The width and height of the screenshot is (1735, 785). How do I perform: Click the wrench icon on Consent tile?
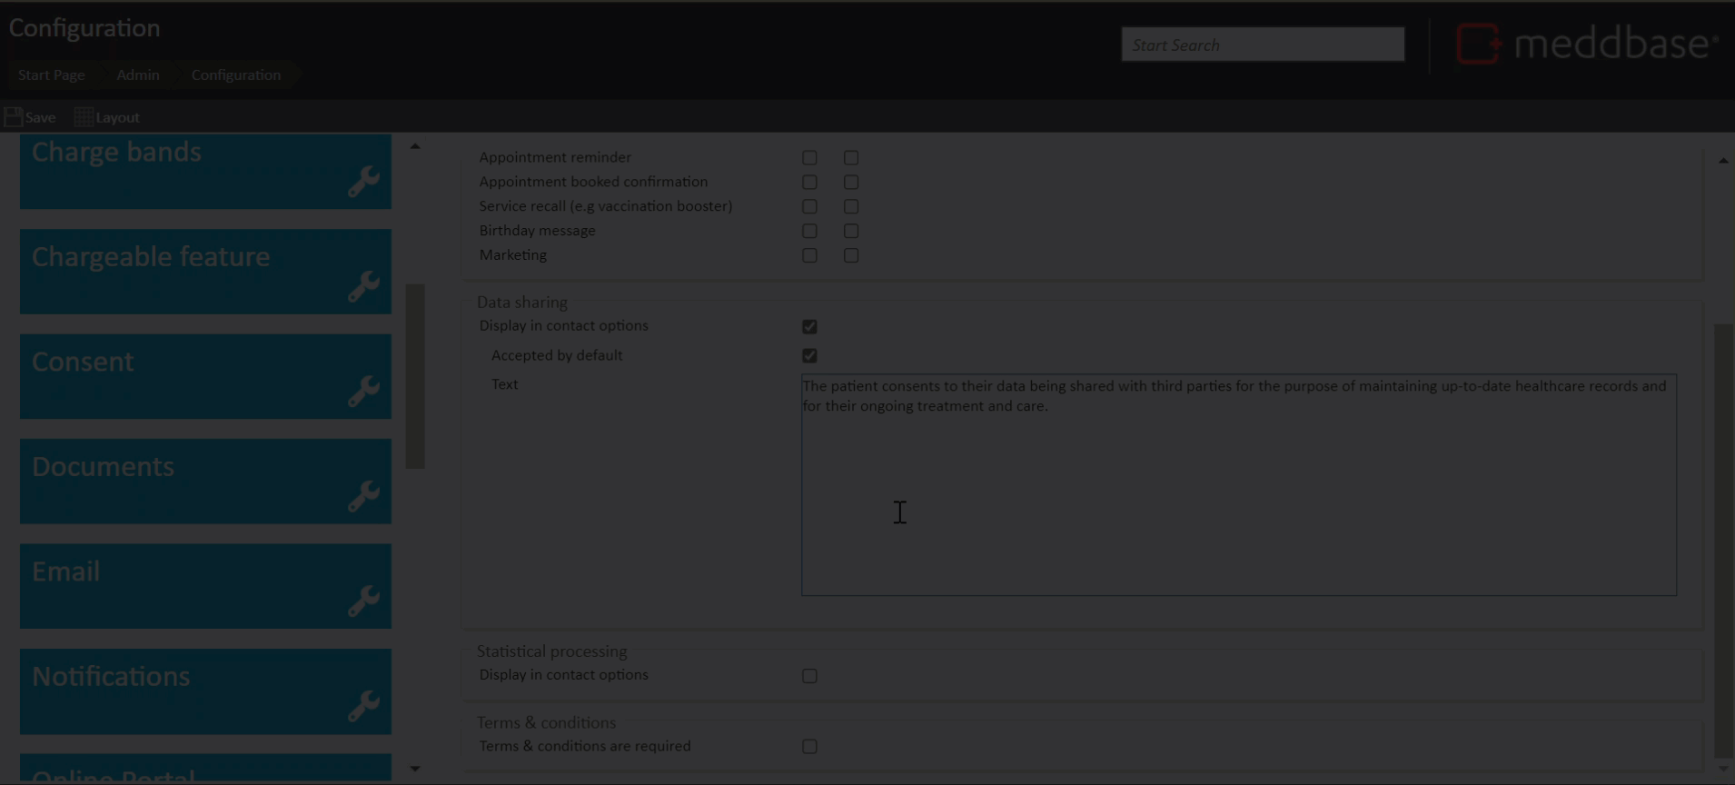[363, 392]
